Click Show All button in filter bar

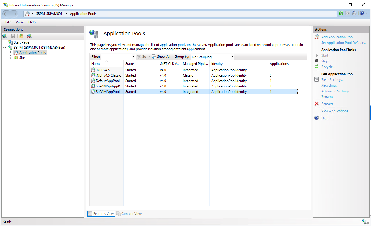click(x=161, y=57)
